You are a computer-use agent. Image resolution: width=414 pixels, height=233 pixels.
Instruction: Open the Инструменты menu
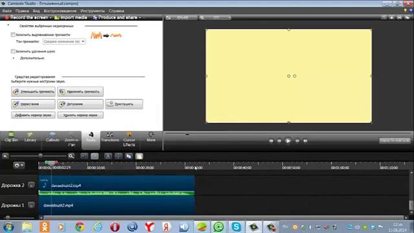click(x=93, y=11)
